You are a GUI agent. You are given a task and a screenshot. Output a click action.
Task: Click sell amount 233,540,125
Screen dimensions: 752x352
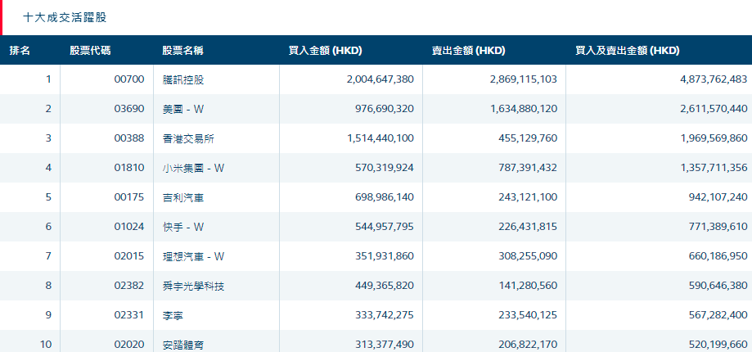pos(528,315)
